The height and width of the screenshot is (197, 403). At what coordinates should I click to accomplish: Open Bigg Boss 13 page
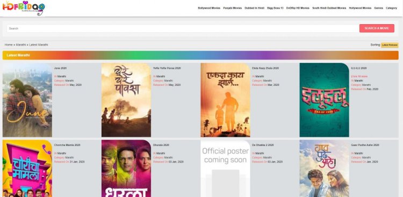(275, 8)
